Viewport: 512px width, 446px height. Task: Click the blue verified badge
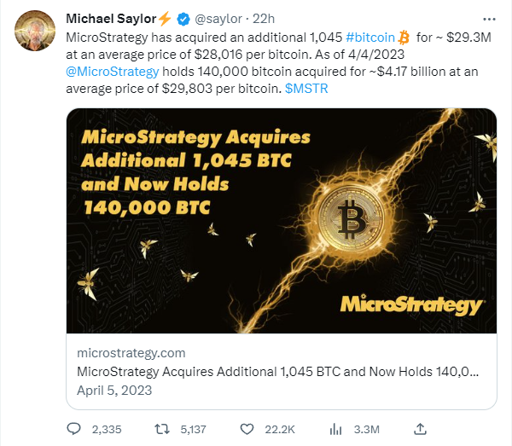coord(183,20)
